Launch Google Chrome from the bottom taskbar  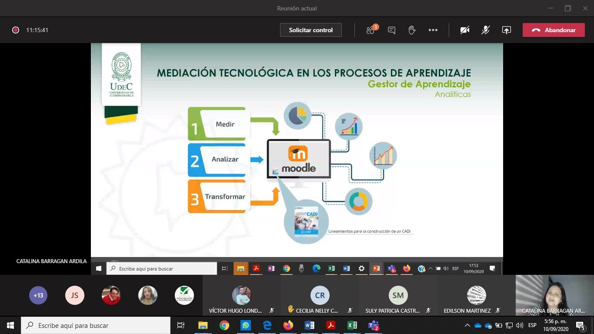pyautogui.click(x=224, y=325)
